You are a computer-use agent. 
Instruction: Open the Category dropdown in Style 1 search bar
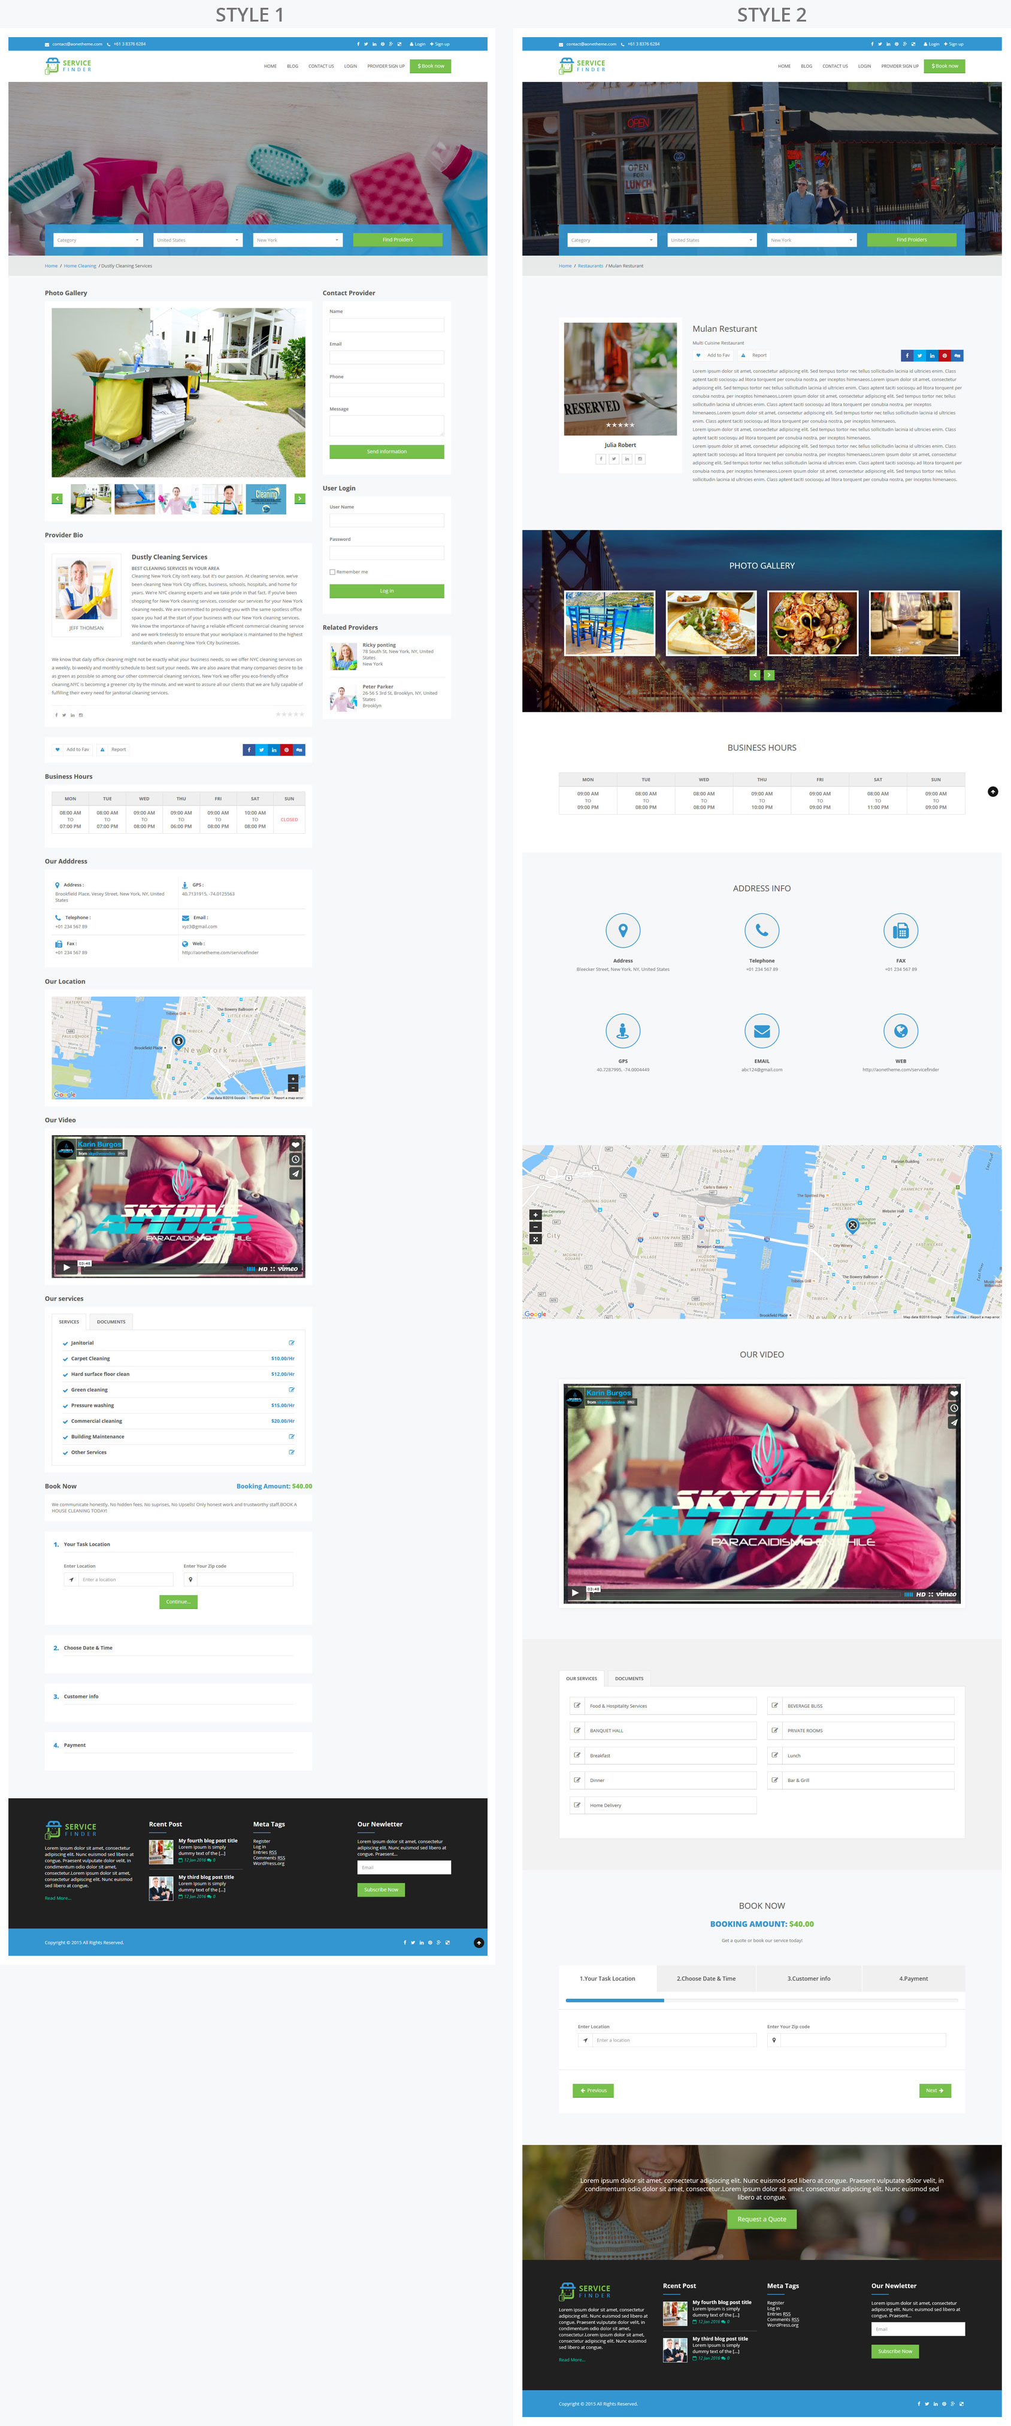(x=98, y=240)
